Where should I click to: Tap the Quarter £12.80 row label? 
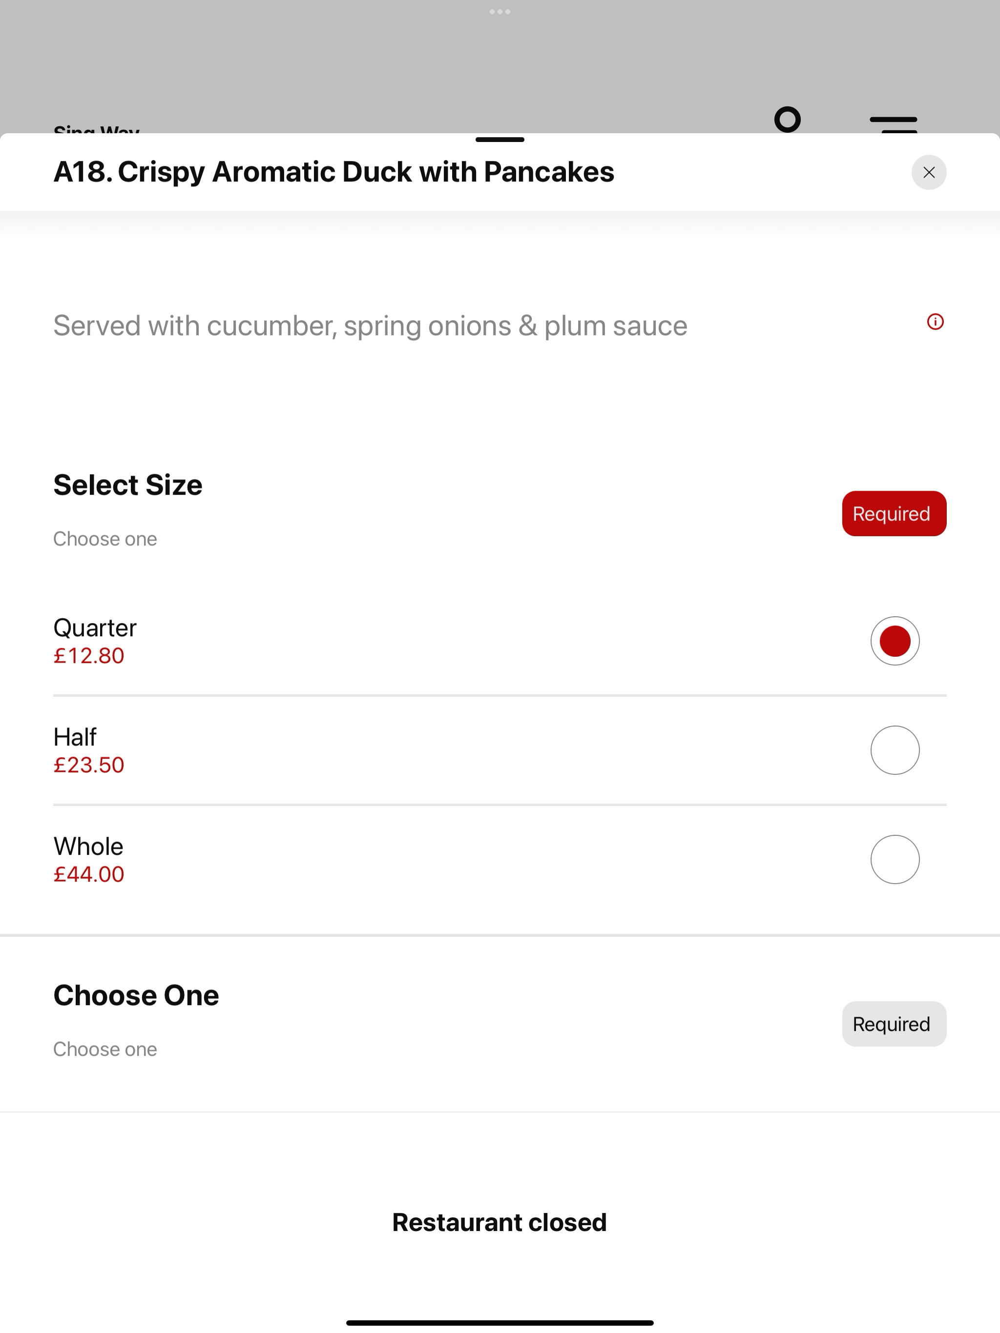coord(95,641)
